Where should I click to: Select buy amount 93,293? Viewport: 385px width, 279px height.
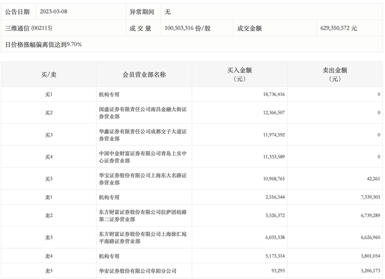point(278,271)
